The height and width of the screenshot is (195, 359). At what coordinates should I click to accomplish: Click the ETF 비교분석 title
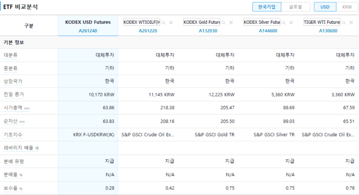(x=21, y=7)
